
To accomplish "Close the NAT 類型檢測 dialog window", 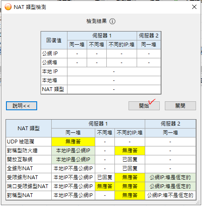I will pos(194,7).
